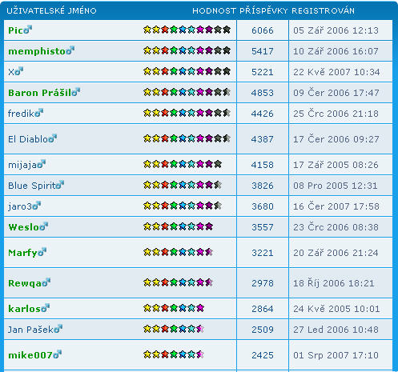Click mijaja's star rank image
Viewport: 398px width, 372px height.
point(183,164)
